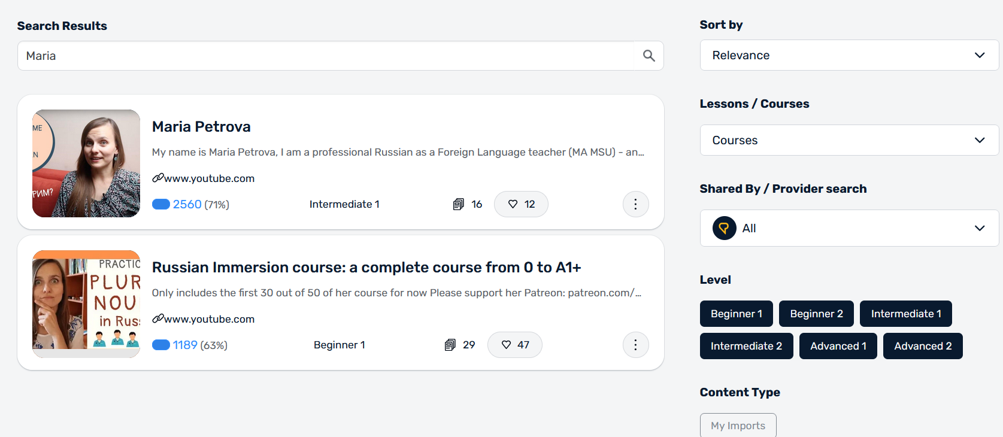Toggle the Beginner 2 level filter

(816, 314)
